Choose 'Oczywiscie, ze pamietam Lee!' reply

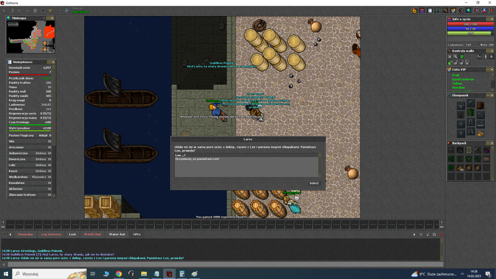coord(197,159)
